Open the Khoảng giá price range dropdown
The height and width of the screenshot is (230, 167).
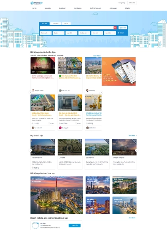pos(84,33)
